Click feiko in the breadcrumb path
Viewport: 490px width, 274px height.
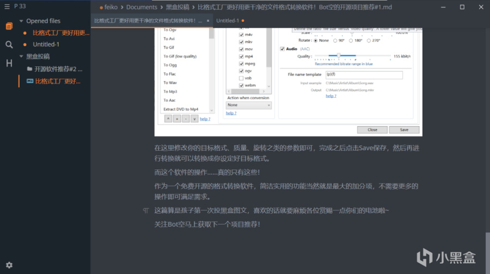coord(111,7)
